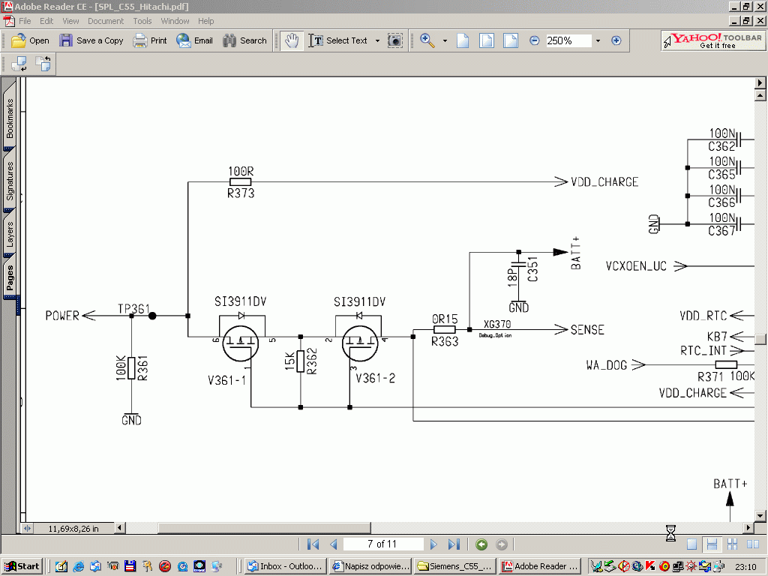Open the Zoom tool dropdown arrow
The width and height of the screenshot is (768, 576).
tap(445, 40)
